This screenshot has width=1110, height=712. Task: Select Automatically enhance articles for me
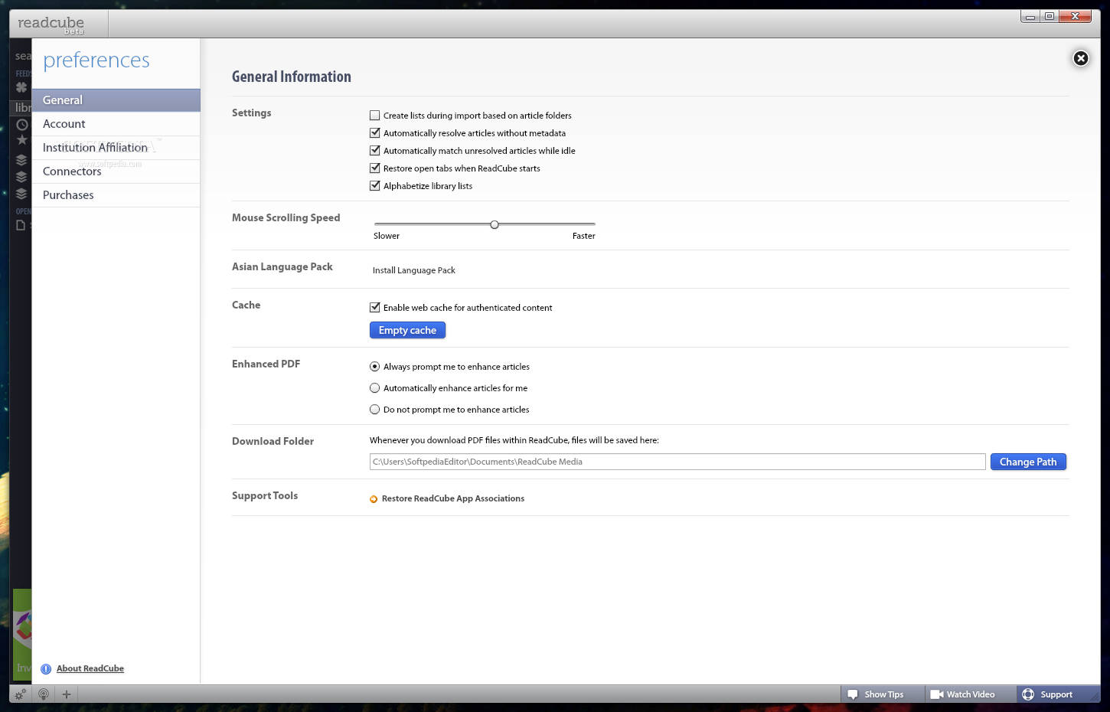pos(374,388)
